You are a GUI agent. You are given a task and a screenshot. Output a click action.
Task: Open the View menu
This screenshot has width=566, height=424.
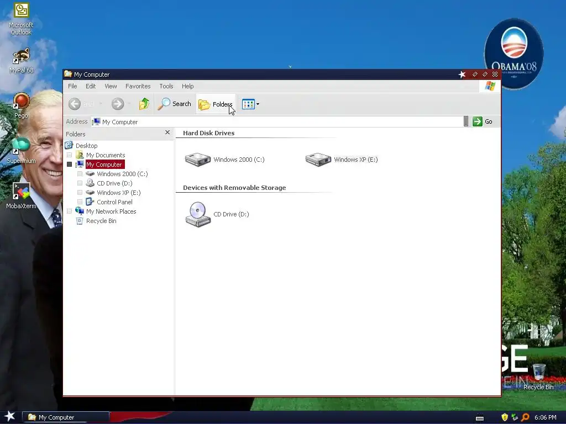(x=111, y=86)
